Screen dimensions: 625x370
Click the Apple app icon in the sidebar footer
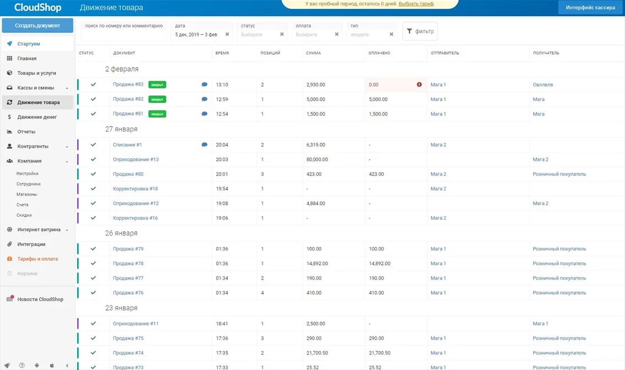coord(52,365)
